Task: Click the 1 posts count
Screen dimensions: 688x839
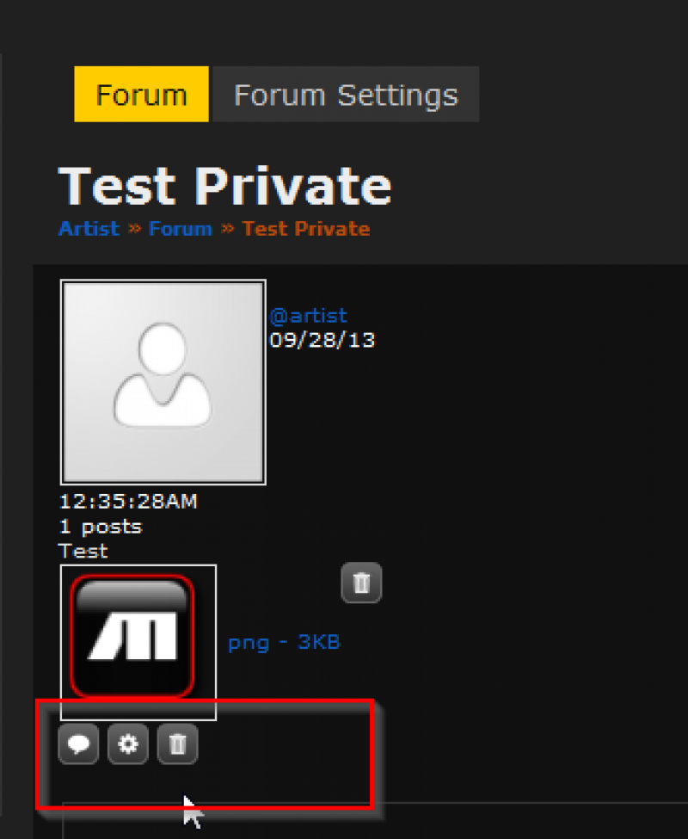Action: point(101,527)
